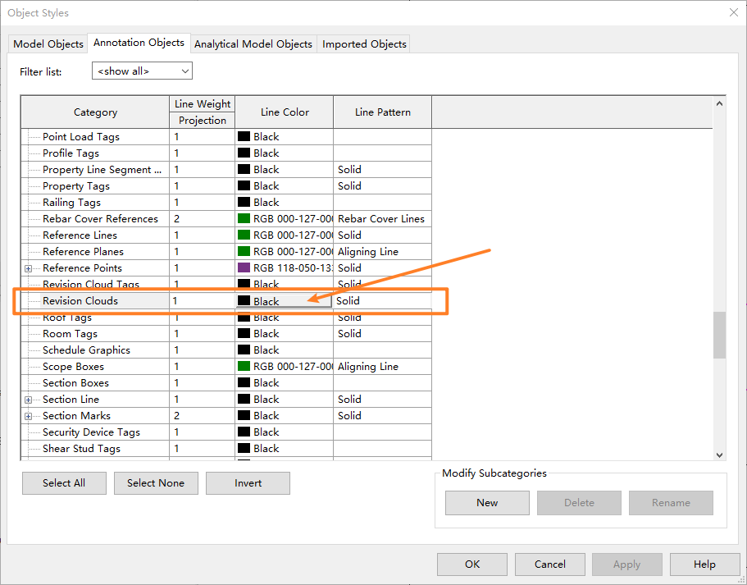Apply the object style changes

pos(626,564)
